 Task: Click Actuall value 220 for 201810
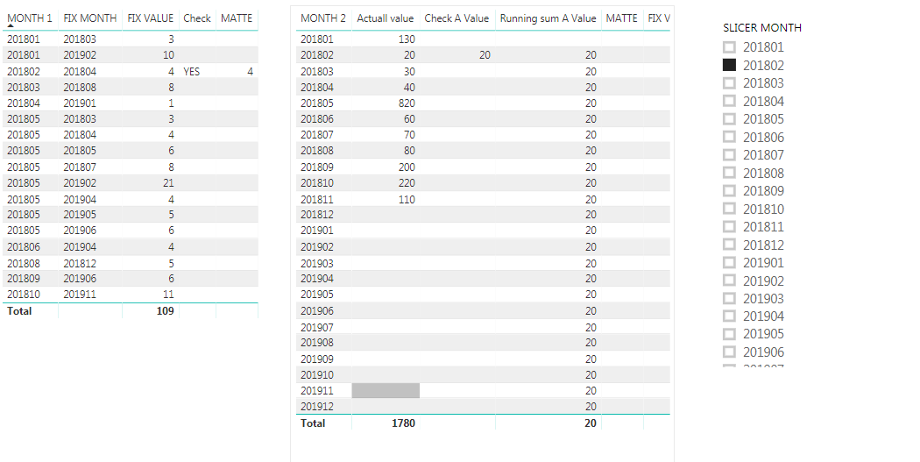pyautogui.click(x=407, y=183)
